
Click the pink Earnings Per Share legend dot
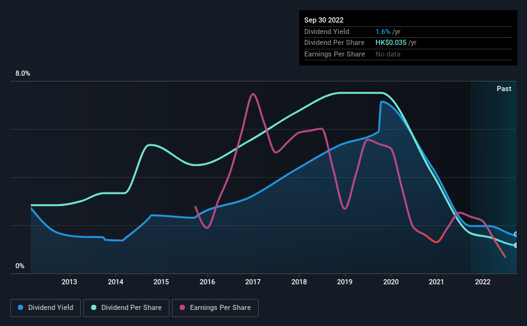click(182, 307)
